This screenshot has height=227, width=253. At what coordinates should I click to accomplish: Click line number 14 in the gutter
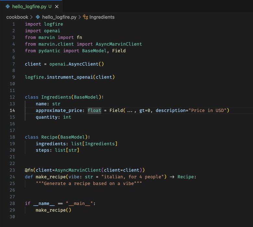(12, 110)
